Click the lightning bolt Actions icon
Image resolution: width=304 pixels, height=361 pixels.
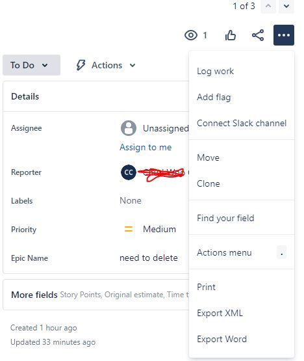pyautogui.click(x=81, y=65)
